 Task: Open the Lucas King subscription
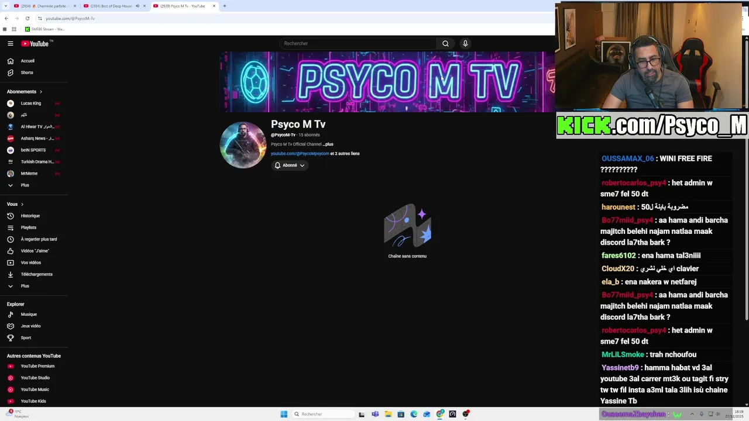click(31, 103)
